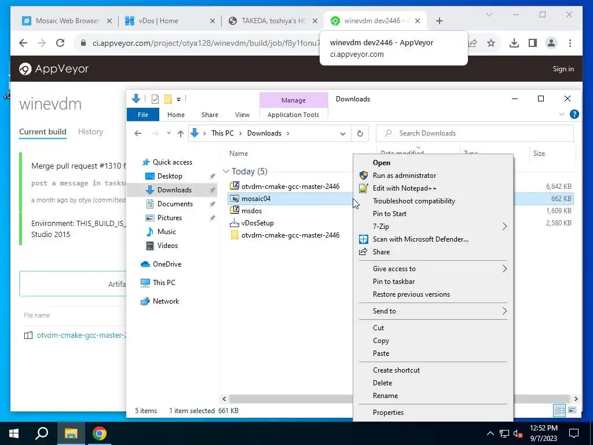593x445 pixels.
Task: Open Chrome three-dot menu
Action: pos(570,43)
